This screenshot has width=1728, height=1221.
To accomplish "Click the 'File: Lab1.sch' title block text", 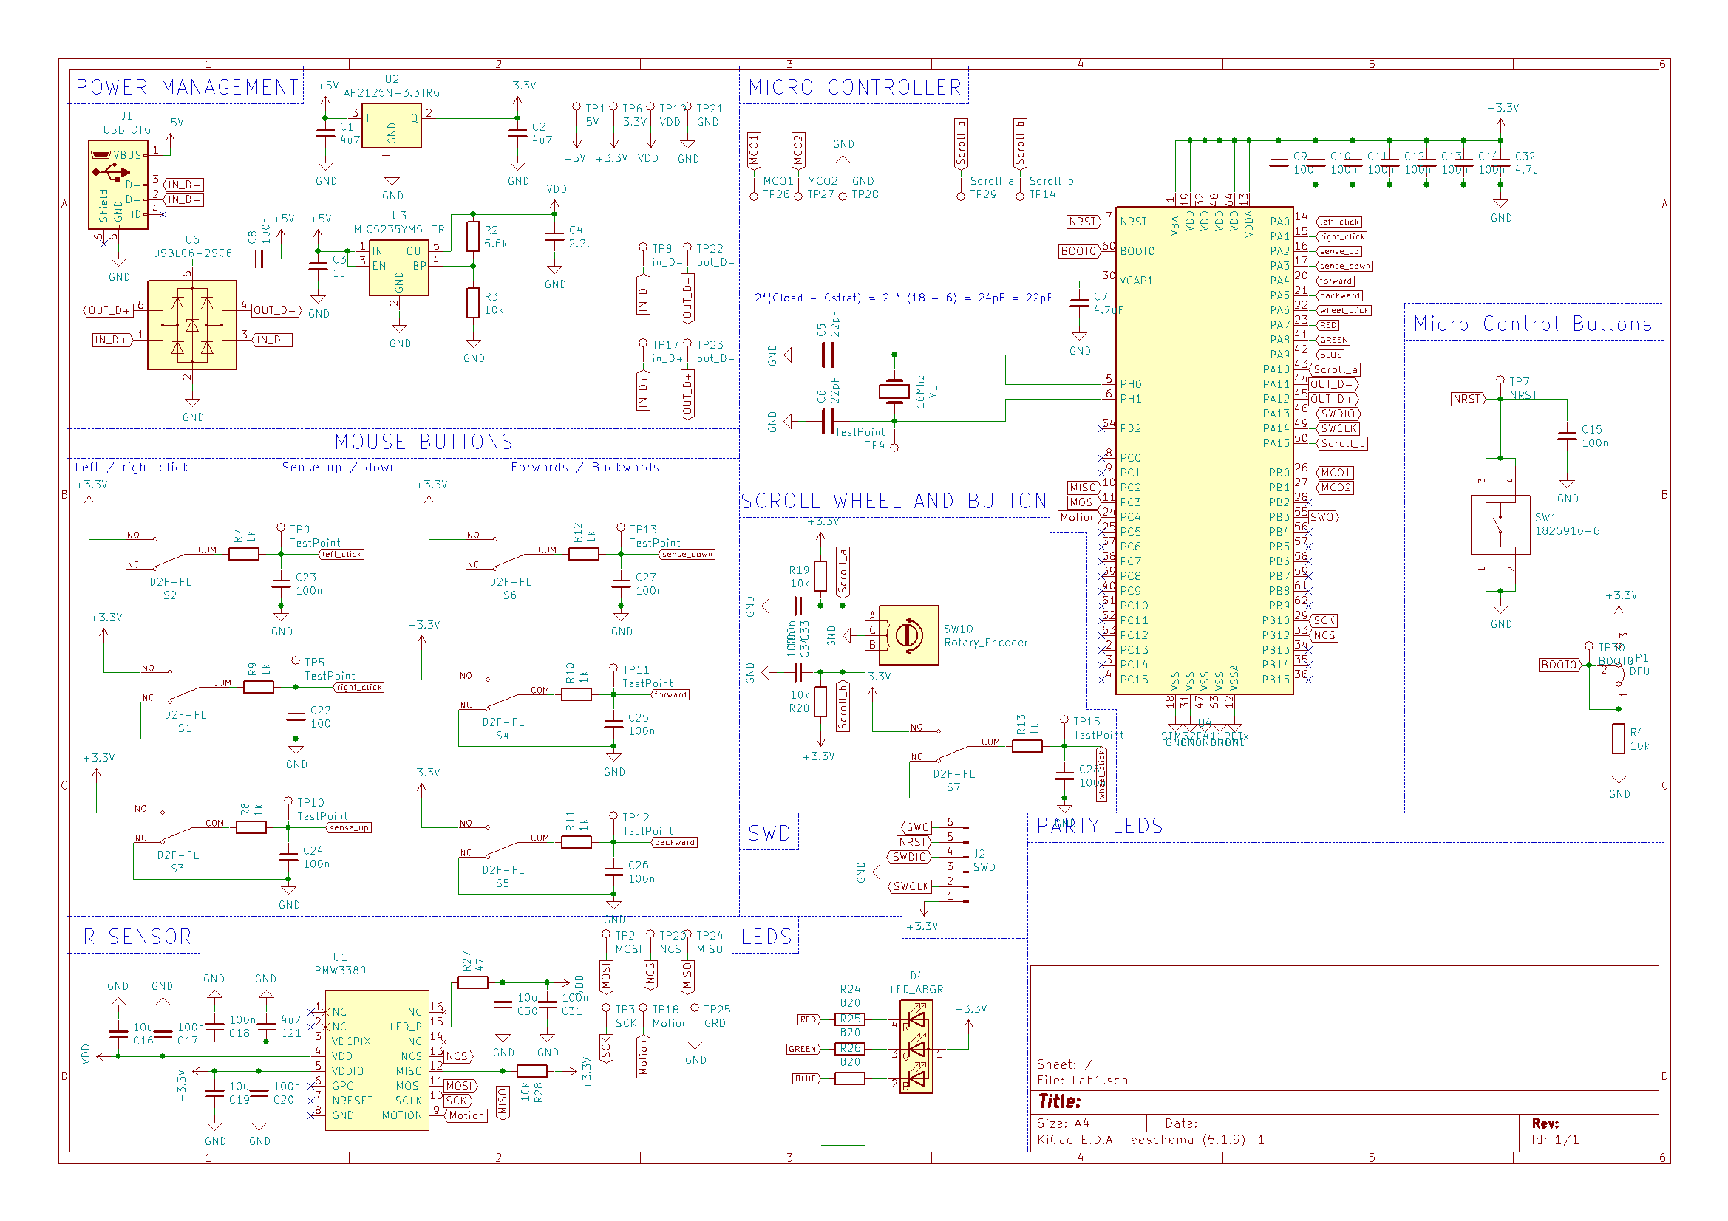I will (x=1082, y=1081).
